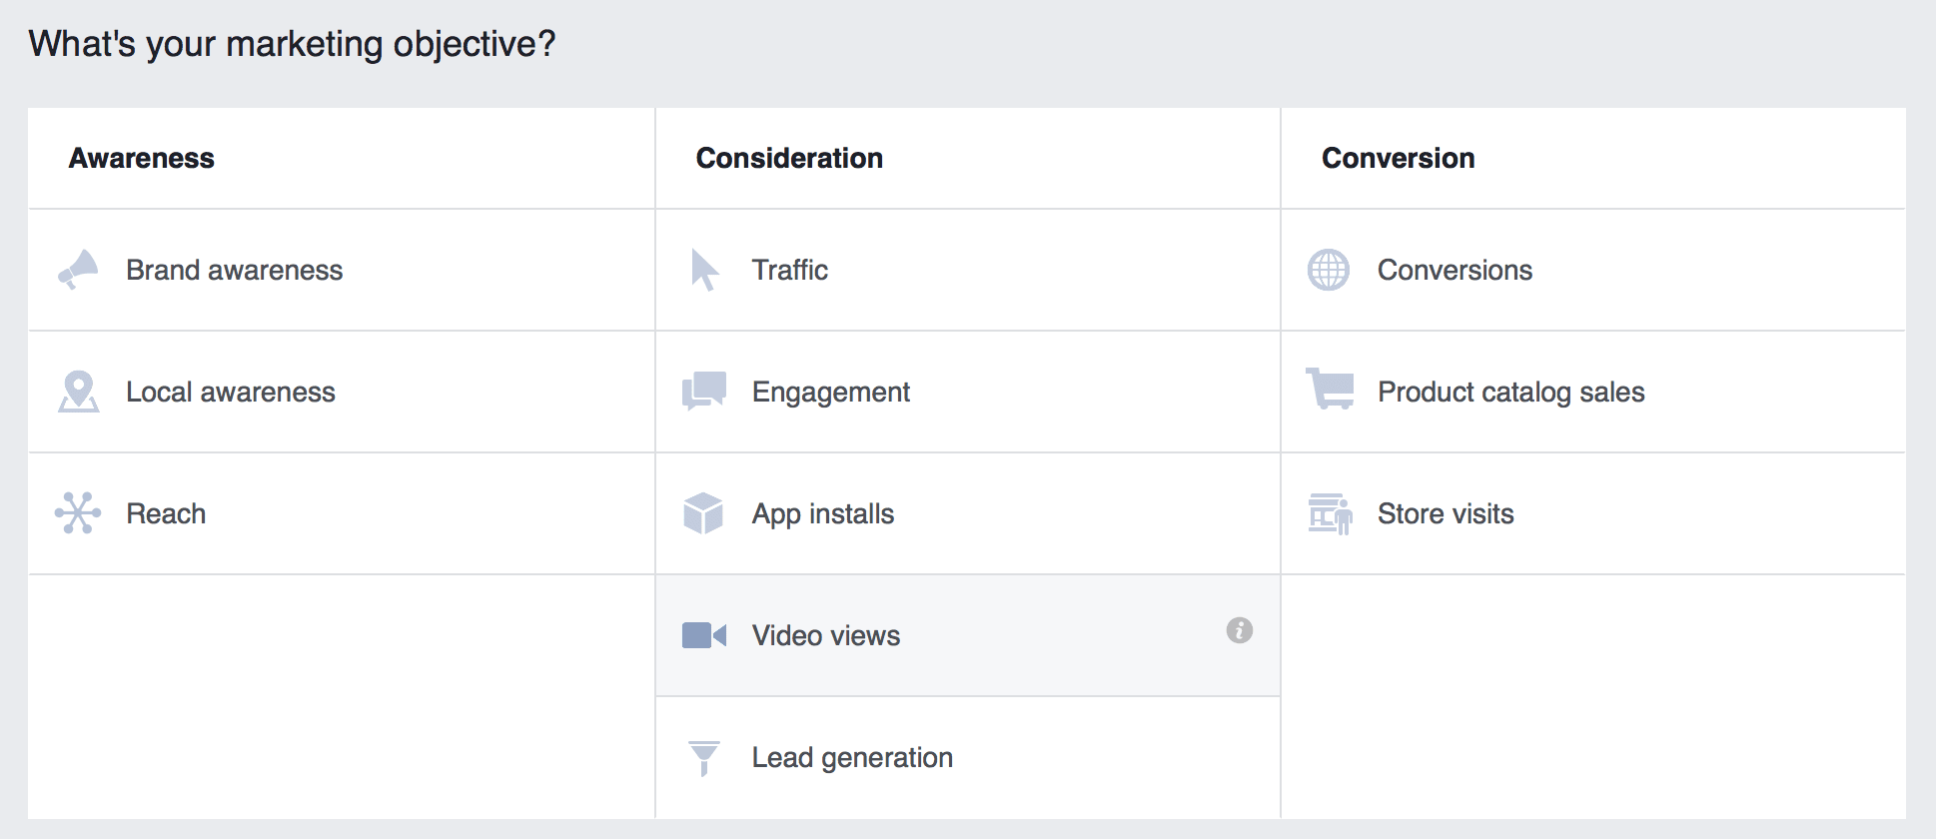Click the Store visits storefront icon
The width and height of the screenshot is (1936, 839).
[x=1330, y=513]
